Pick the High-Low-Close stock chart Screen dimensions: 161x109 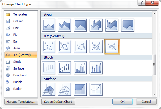click(49, 68)
